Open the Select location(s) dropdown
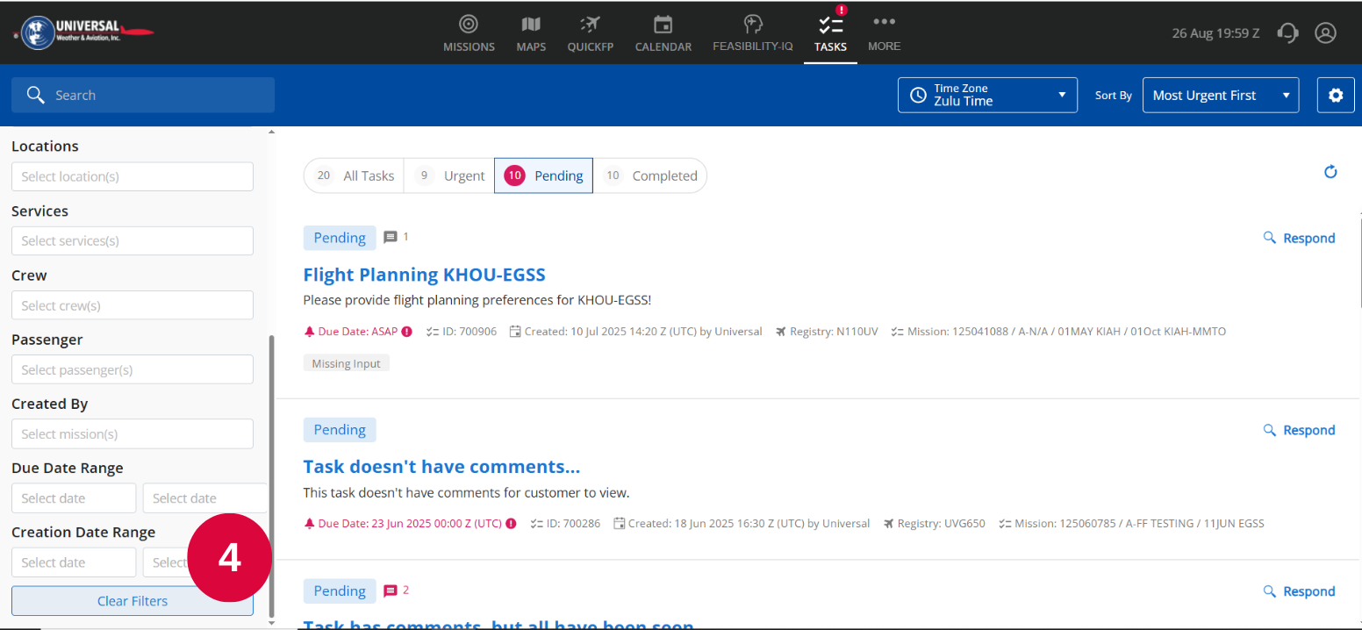1362x630 pixels. pos(133,176)
